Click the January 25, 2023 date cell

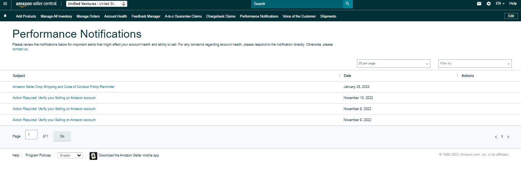pyautogui.click(x=357, y=87)
